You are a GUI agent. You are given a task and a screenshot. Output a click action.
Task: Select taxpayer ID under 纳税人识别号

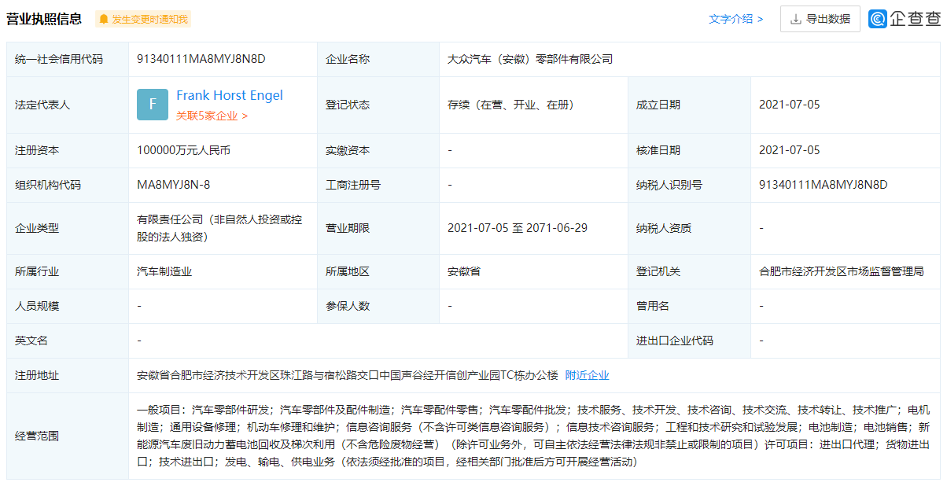(x=824, y=185)
